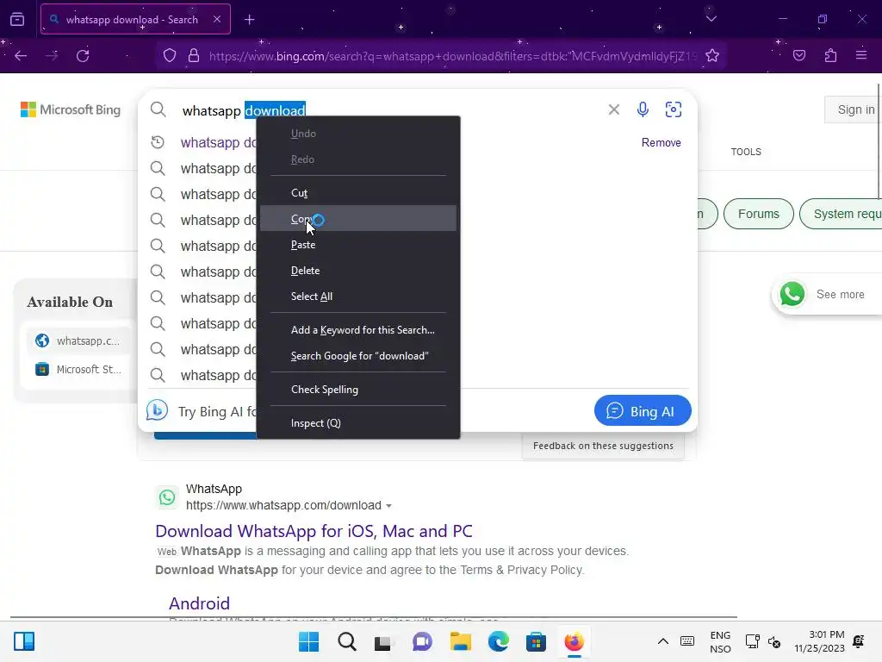Open the Firefox application hamburger menu

pyautogui.click(x=861, y=55)
